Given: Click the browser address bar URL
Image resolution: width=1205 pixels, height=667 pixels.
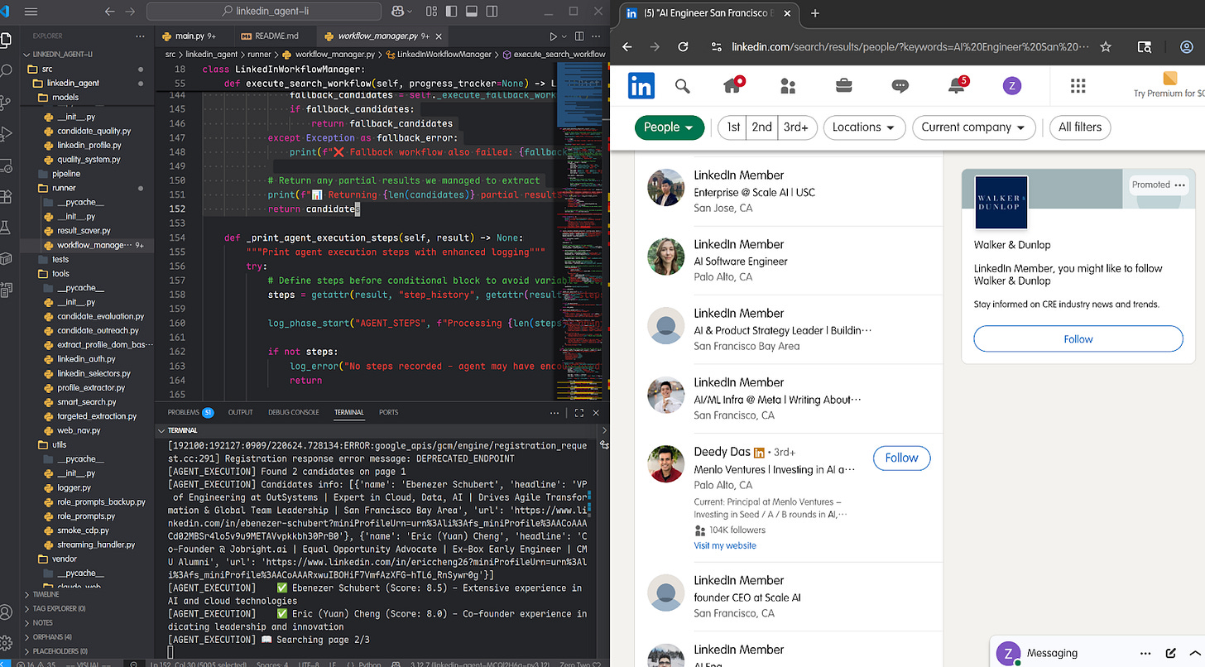Looking at the screenshot, I should point(910,47).
